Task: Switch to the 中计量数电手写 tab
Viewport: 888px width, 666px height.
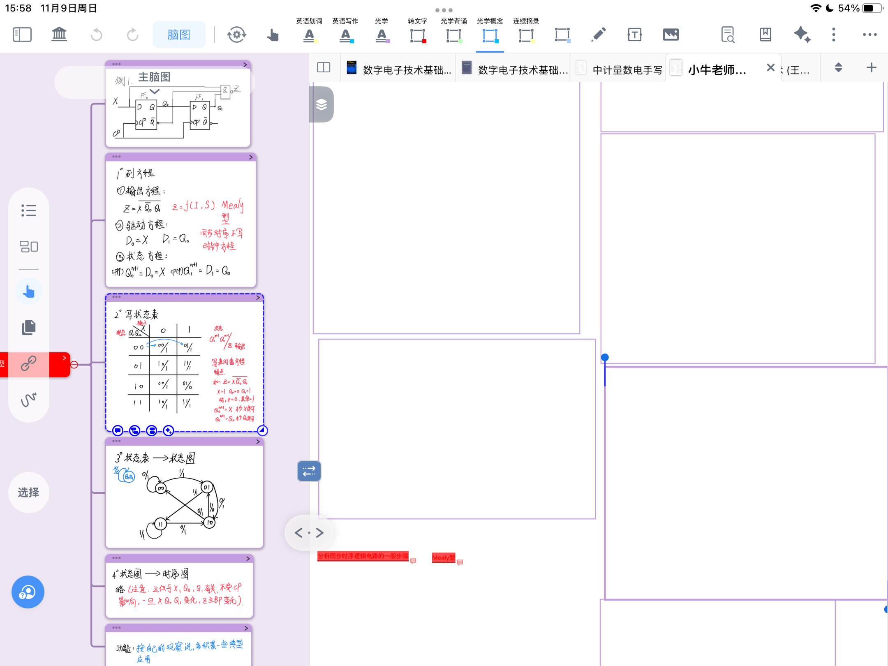Action: point(627,70)
